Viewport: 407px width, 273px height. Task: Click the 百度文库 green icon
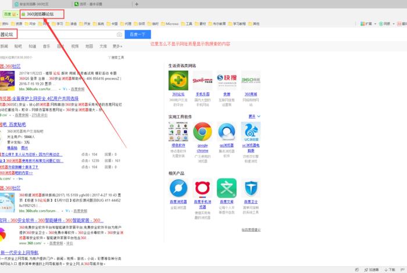[227, 188]
